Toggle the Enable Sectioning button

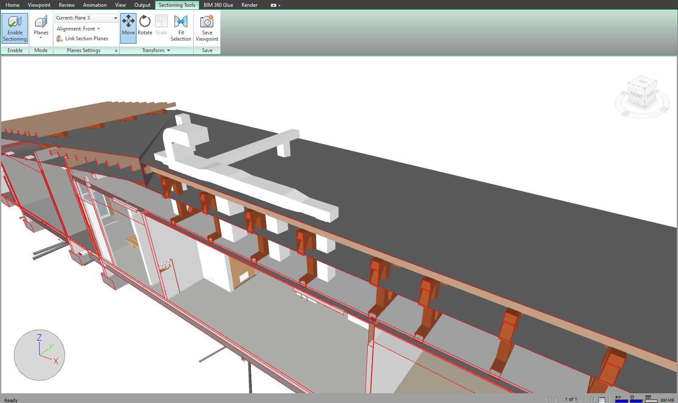[15, 28]
